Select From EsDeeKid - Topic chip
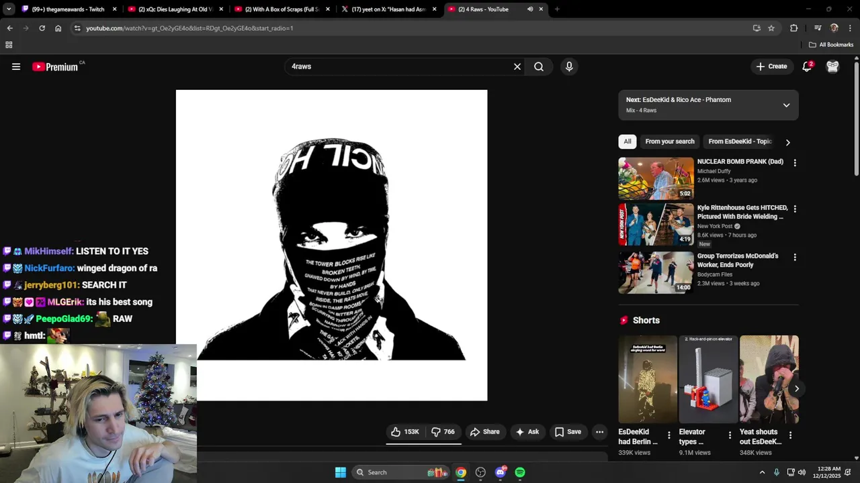860x483 pixels. coord(740,142)
